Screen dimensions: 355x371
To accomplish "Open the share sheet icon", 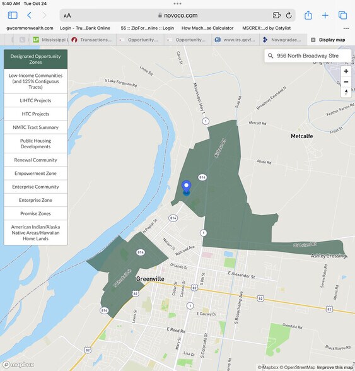I will (x=308, y=15).
